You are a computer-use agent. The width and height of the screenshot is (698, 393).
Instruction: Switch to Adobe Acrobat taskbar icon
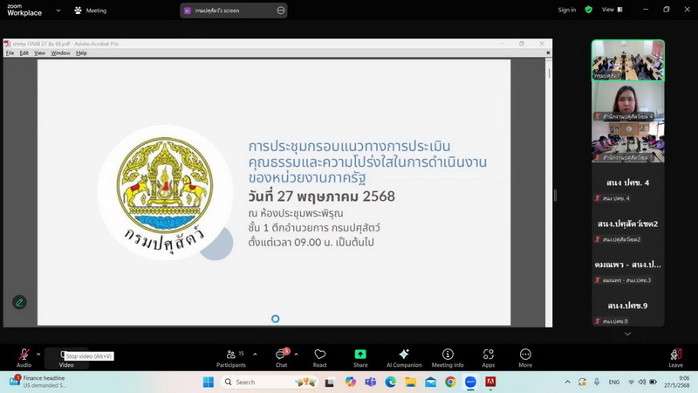490,382
